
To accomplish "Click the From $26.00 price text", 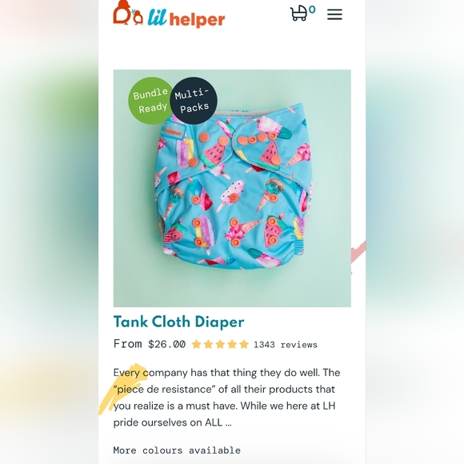I will [x=150, y=344].
